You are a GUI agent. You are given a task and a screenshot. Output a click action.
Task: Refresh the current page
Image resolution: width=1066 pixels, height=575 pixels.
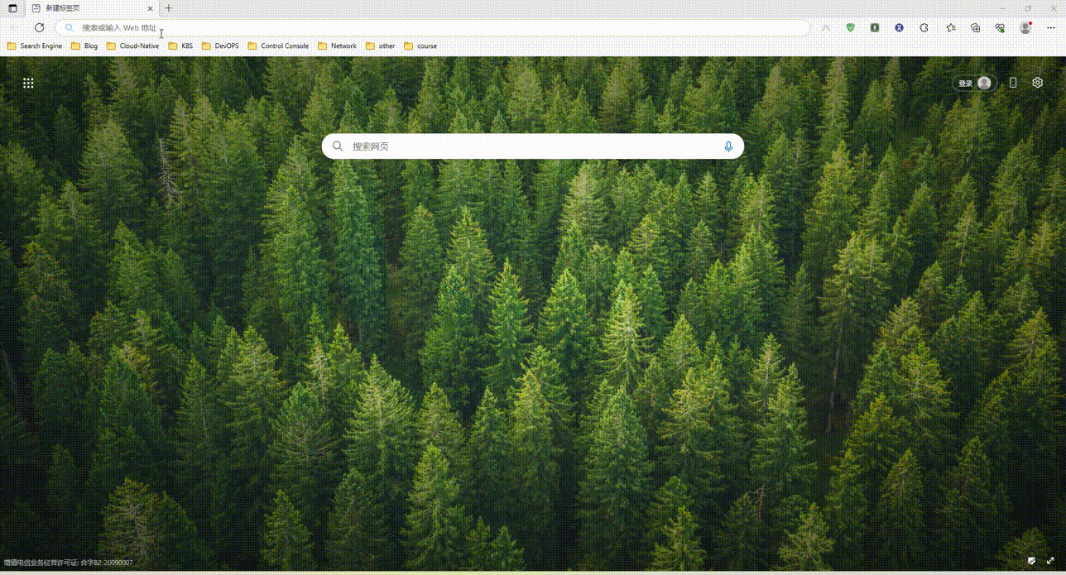click(39, 27)
